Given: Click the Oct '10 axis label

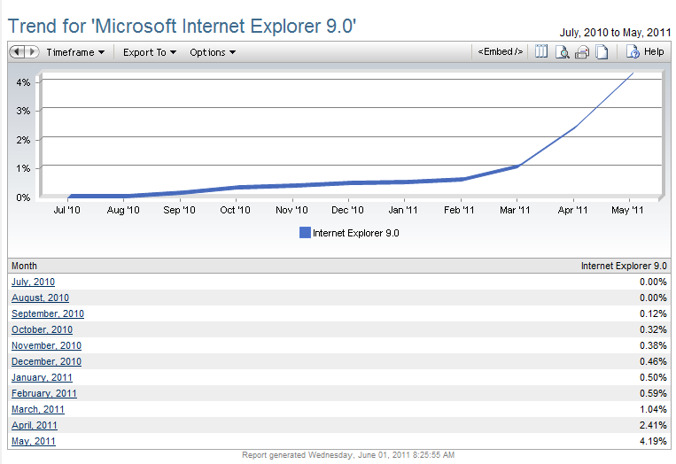Looking at the screenshot, I should pyautogui.click(x=235, y=210).
